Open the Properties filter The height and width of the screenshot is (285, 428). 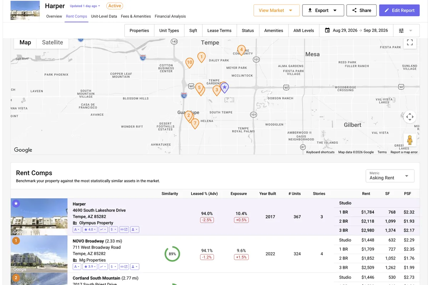point(139,31)
